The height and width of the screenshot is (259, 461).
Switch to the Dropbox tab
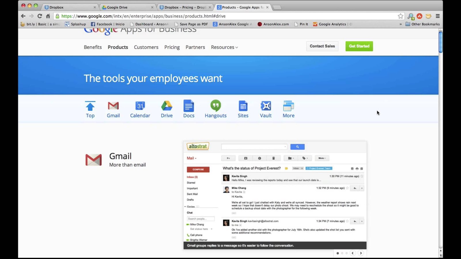(x=70, y=7)
